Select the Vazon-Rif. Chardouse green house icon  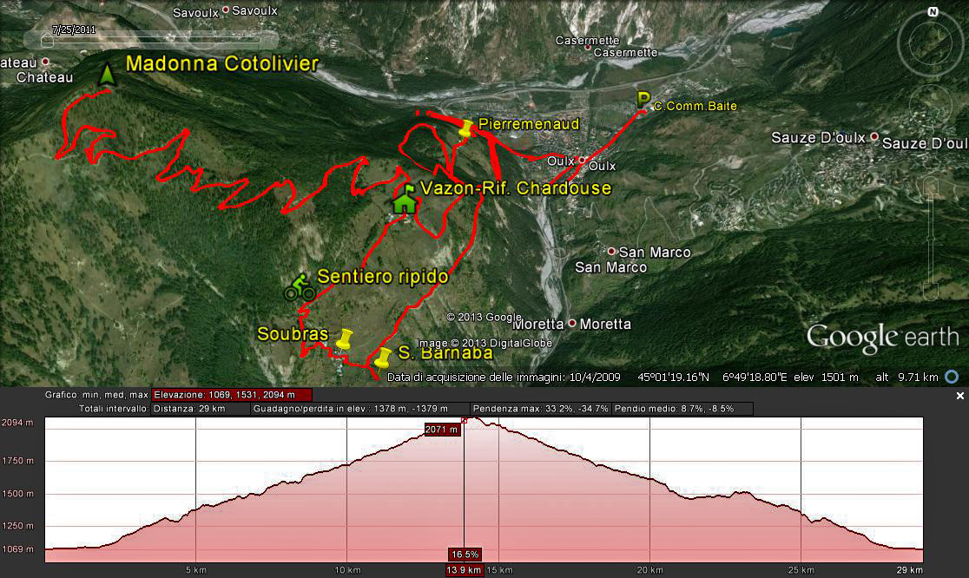(x=404, y=200)
